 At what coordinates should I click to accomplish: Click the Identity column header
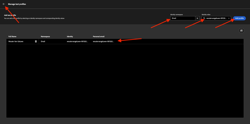[x=70, y=37]
